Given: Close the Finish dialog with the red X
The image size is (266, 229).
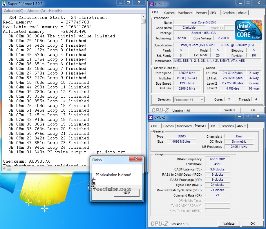Looking at the screenshot, I should [136, 159].
